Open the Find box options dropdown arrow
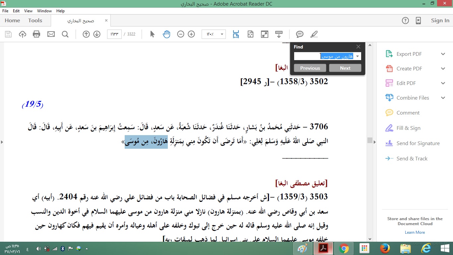Screen dimensions: 453x255 coord(357,56)
